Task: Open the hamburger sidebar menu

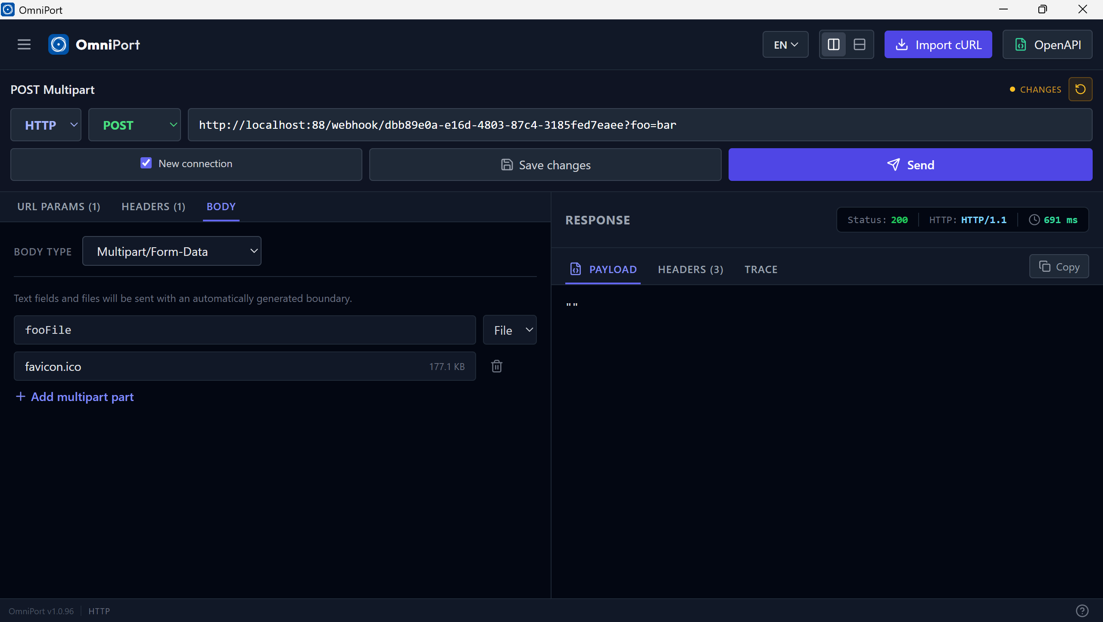Action: 24,44
